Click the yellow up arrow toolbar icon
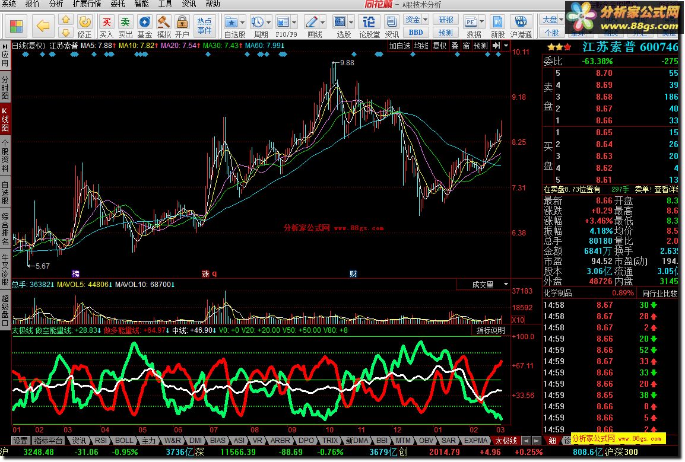685x462 pixels. [65, 20]
